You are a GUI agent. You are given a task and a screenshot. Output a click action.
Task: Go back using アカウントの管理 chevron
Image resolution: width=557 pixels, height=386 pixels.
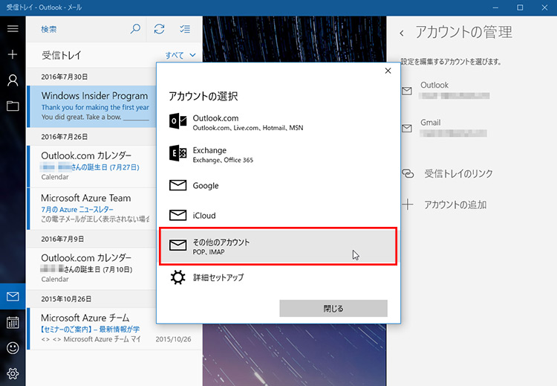[402, 33]
